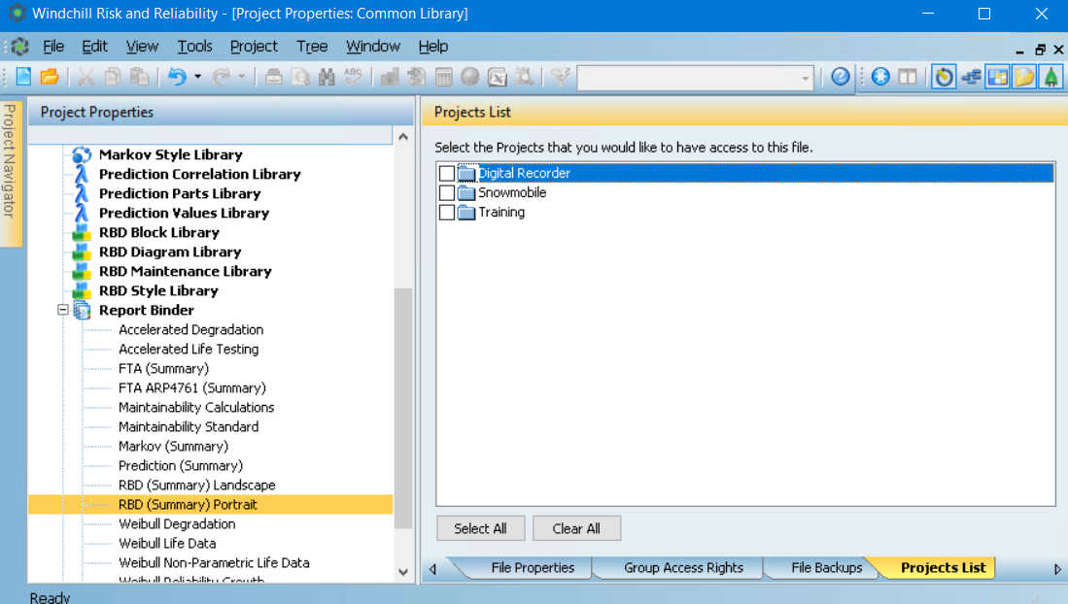Click the Undo arrow icon
1068x604 pixels.
pos(177,77)
